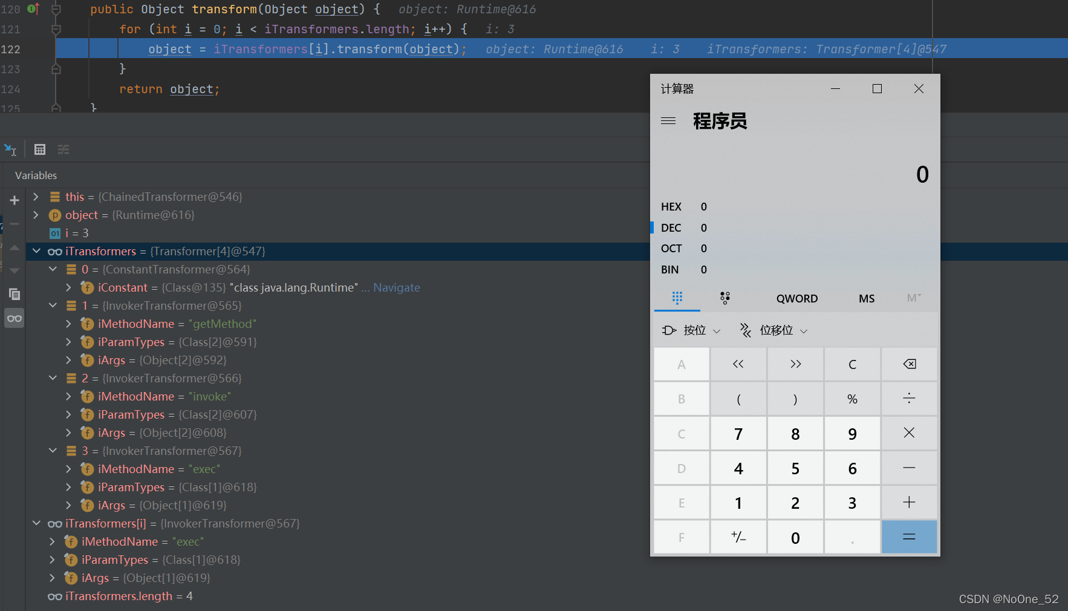Click the table view icon in debugger toolbar
The image size is (1068, 611).
(x=40, y=149)
